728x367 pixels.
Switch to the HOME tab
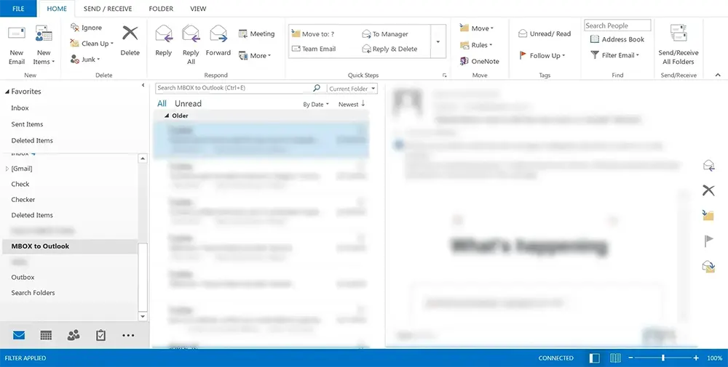tap(57, 9)
